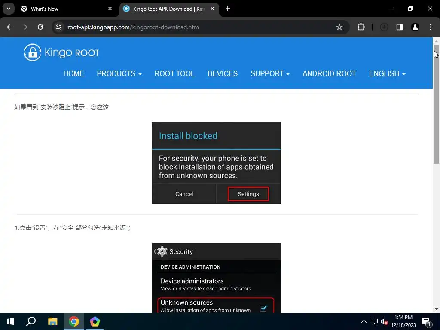Viewport: 440px width, 330px height.
Task: Go forward in browser history
Action: click(25, 27)
